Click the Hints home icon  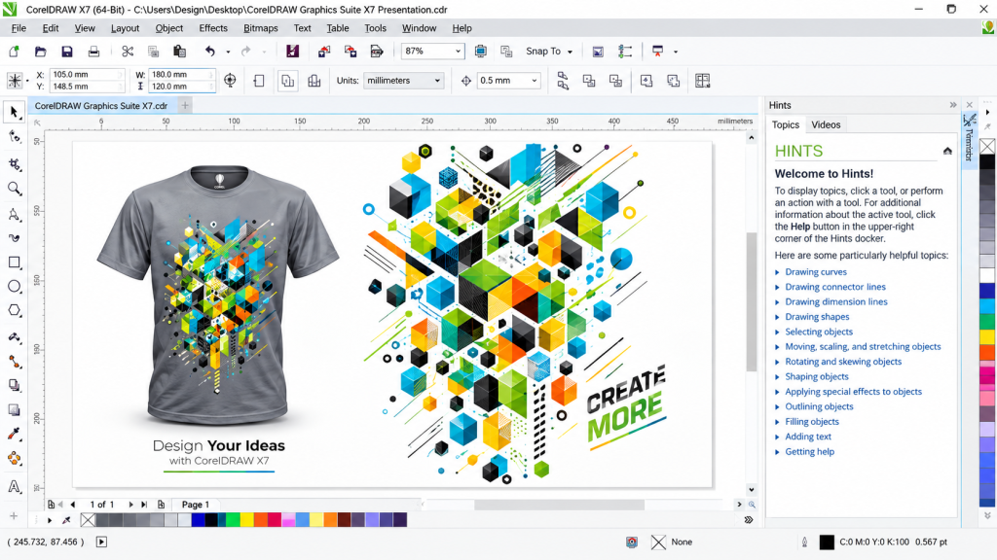(x=947, y=151)
